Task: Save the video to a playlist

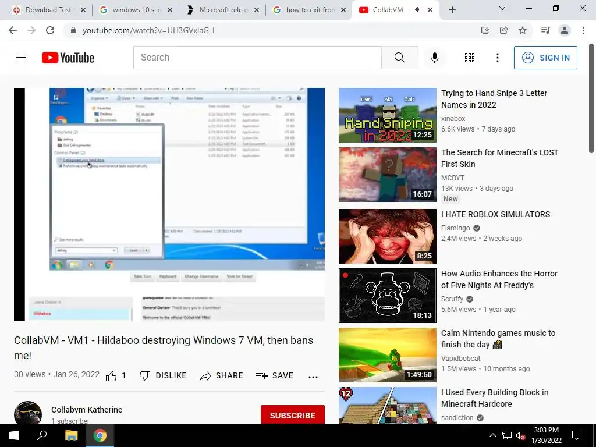Action: 275,375
